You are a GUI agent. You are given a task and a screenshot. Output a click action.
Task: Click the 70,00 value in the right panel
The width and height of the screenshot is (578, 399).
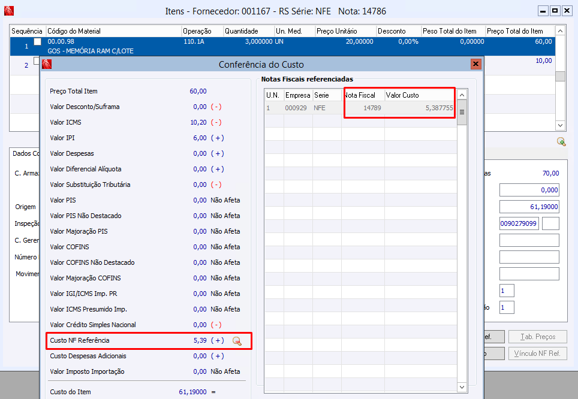pyautogui.click(x=551, y=173)
